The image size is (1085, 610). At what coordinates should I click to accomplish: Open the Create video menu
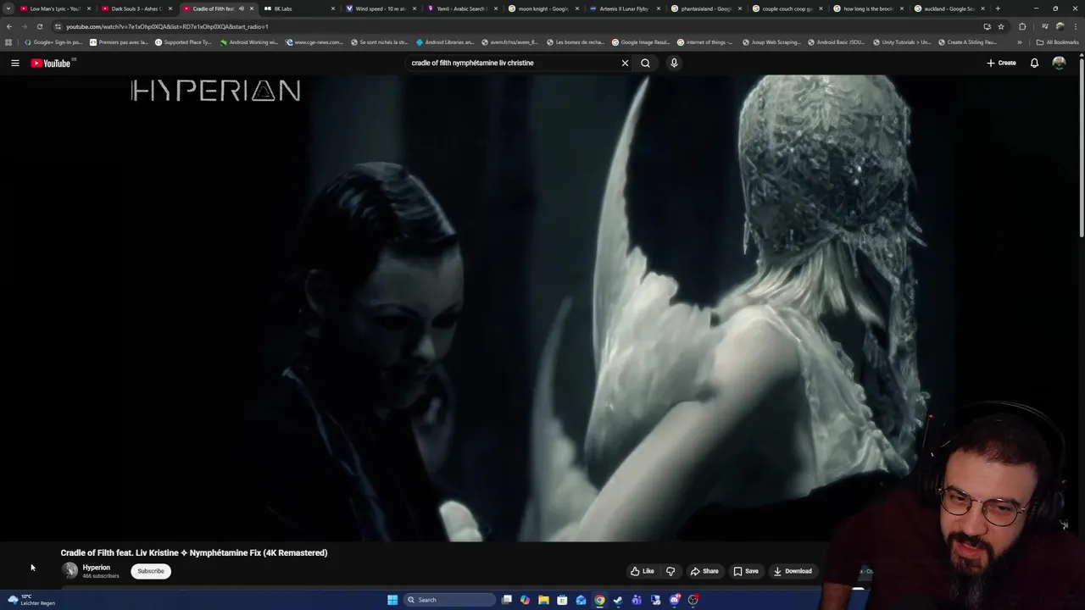(x=1001, y=63)
